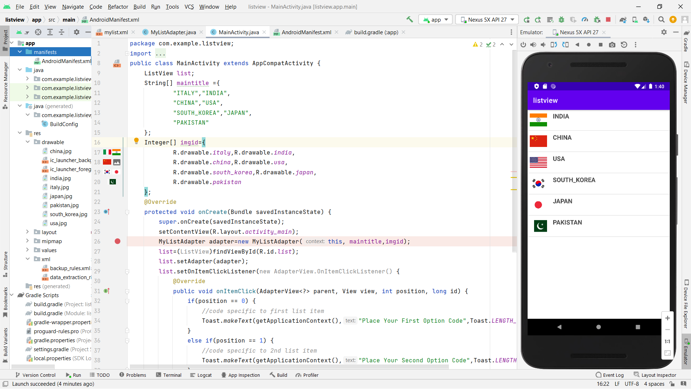Stop the running application with the red square

point(608,19)
